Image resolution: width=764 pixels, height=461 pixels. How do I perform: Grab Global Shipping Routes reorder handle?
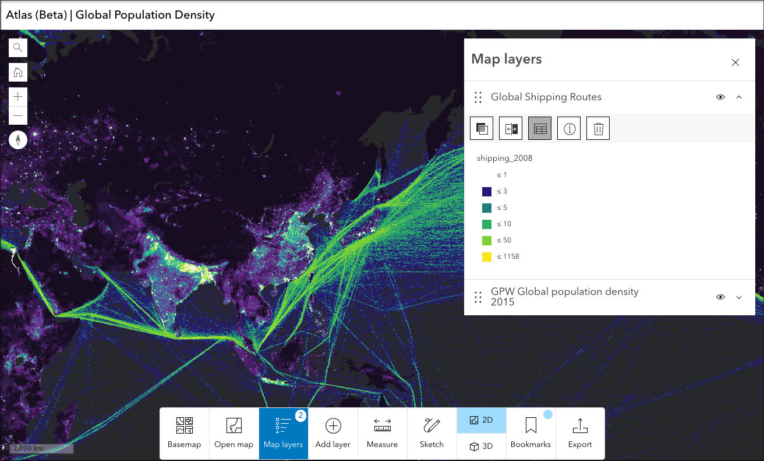[x=478, y=97]
